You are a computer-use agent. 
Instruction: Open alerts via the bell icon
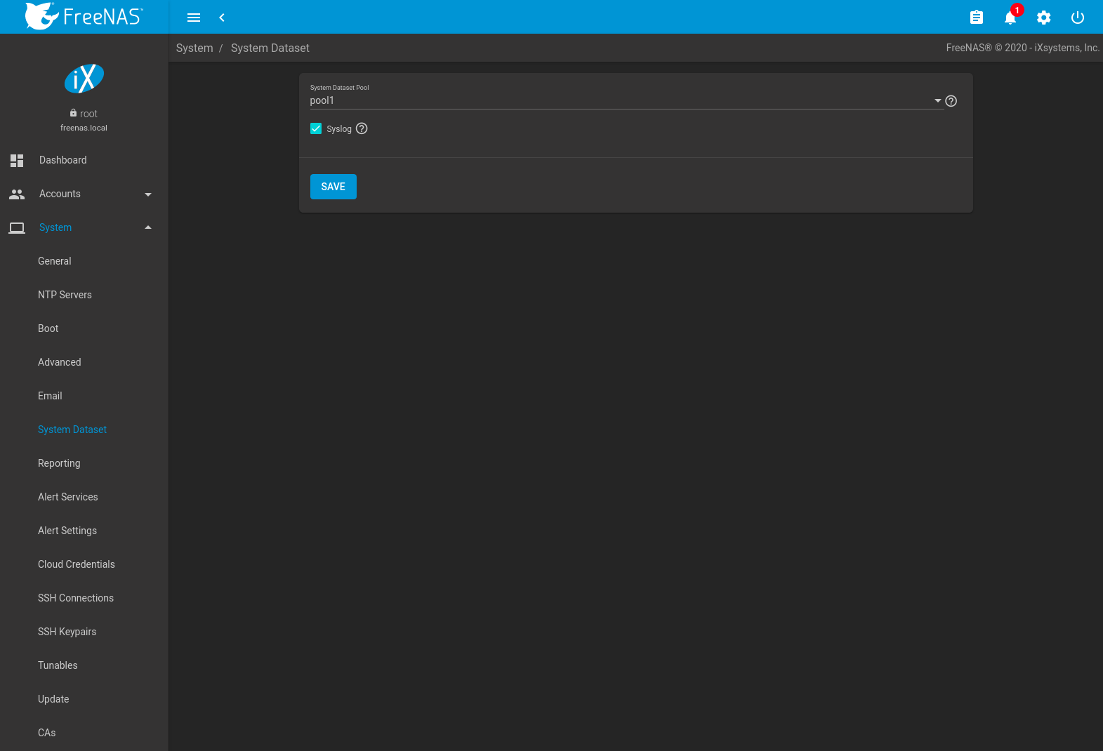[1010, 18]
